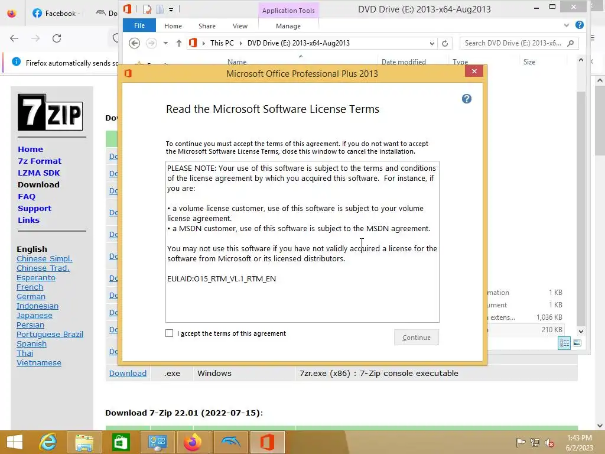Switch to the Home ribbon tab in Explorer
The image size is (605, 454).
(173, 26)
